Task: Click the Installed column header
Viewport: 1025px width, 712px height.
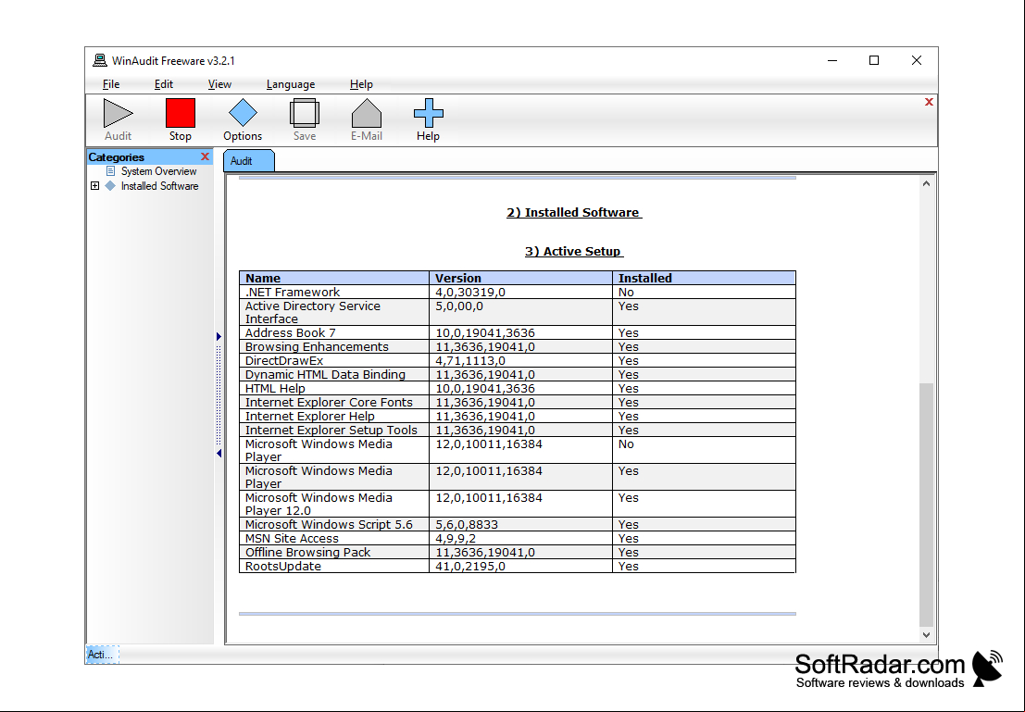Action: pos(704,278)
